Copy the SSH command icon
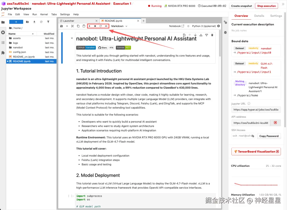 [x=253, y=136]
